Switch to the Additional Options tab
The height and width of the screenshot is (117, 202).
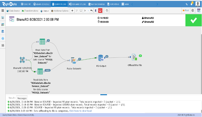(x=60, y=11)
